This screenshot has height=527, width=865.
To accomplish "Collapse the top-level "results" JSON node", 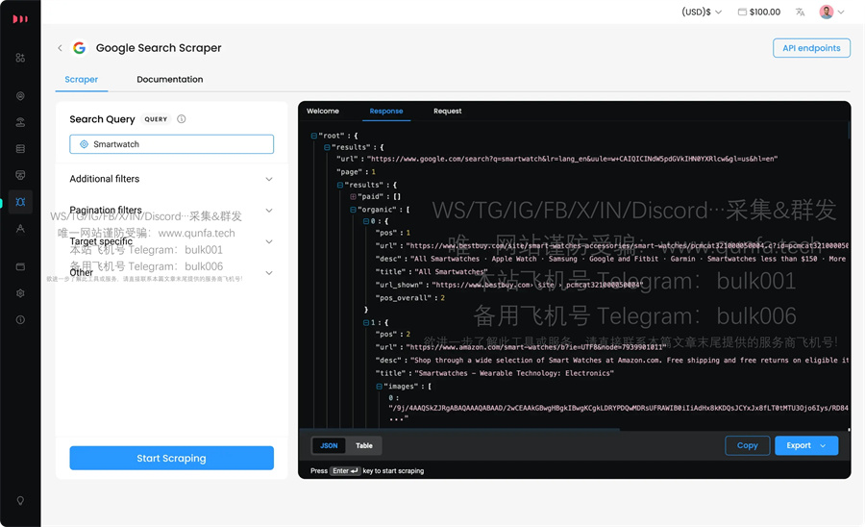I will pyautogui.click(x=327, y=147).
